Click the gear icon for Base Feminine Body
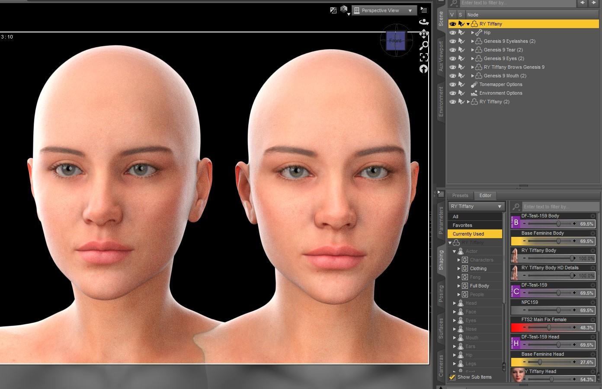 [593, 233]
